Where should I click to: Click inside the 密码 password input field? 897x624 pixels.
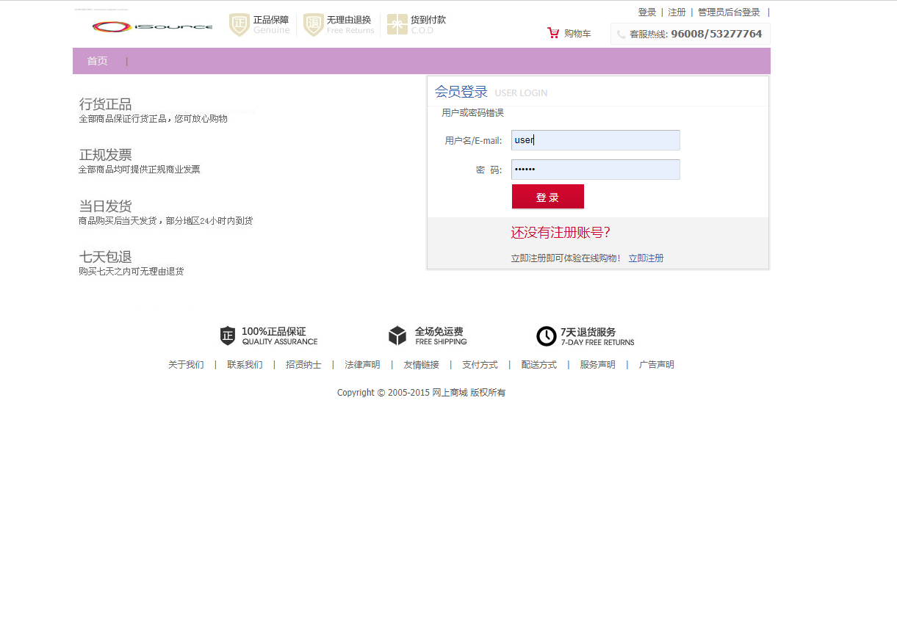click(595, 170)
